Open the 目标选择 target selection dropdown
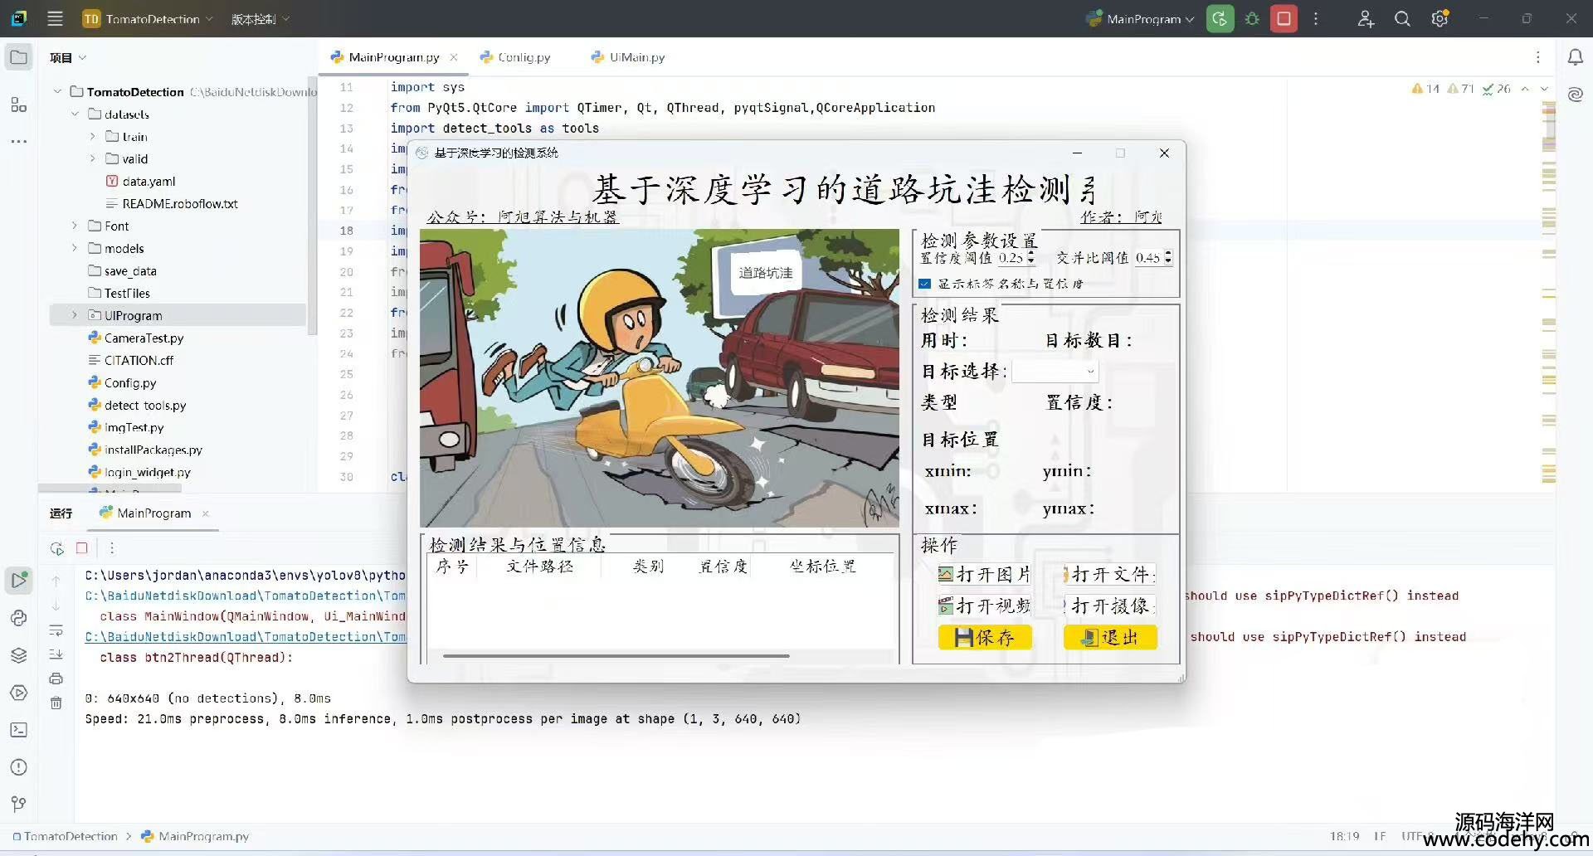This screenshot has height=856, width=1593. [x=1055, y=372]
